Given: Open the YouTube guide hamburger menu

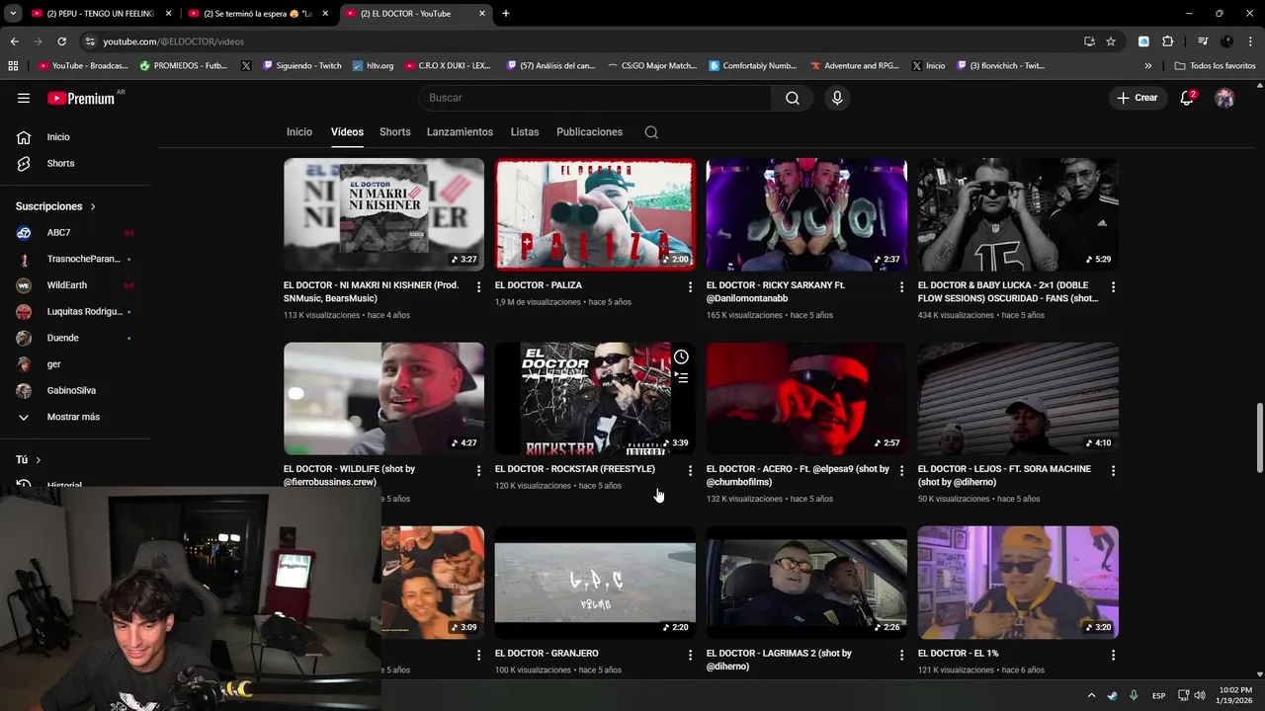Looking at the screenshot, I should pos(24,98).
